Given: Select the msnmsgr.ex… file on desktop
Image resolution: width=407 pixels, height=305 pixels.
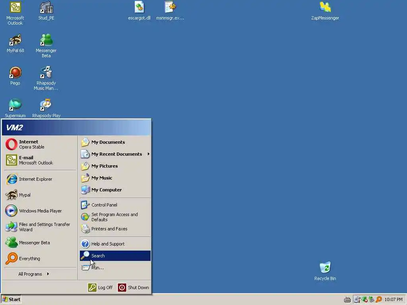Looking at the screenshot, I should (x=170, y=11).
